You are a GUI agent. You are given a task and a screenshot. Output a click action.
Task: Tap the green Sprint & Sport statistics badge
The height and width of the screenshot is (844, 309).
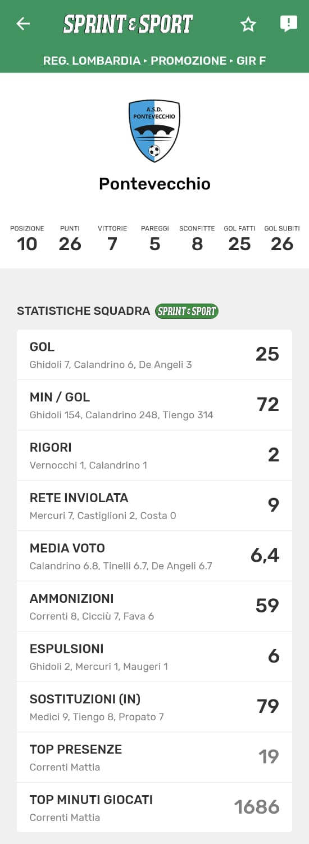tap(187, 311)
